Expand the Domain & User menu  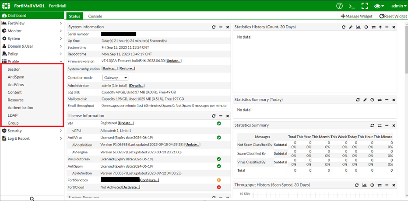[32, 46]
